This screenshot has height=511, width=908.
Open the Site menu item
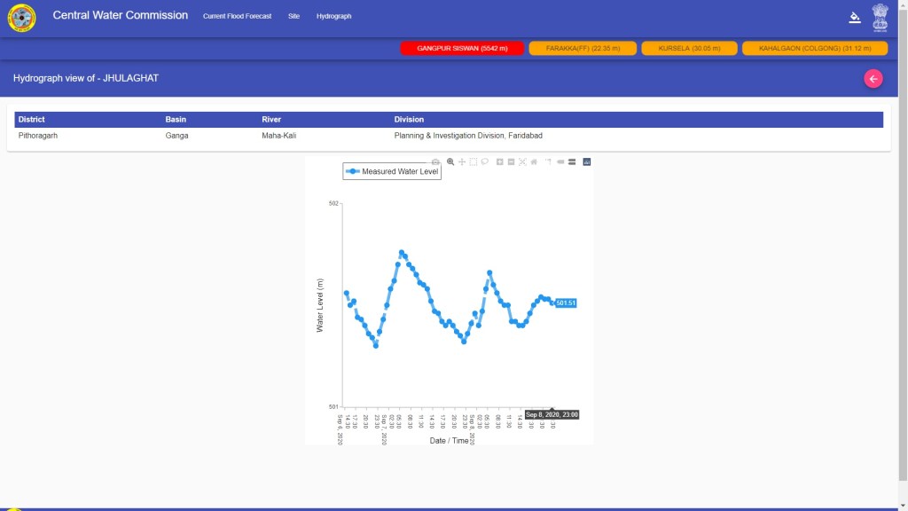(294, 16)
